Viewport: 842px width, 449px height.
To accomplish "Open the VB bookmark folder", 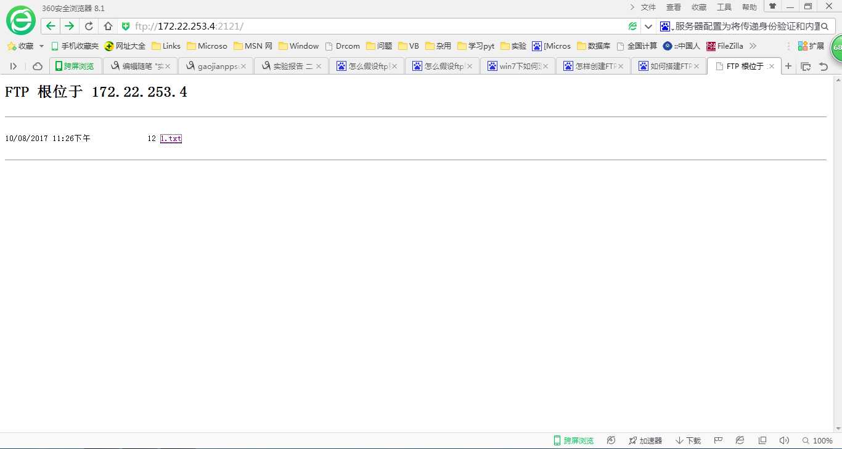I will [x=409, y=46].
